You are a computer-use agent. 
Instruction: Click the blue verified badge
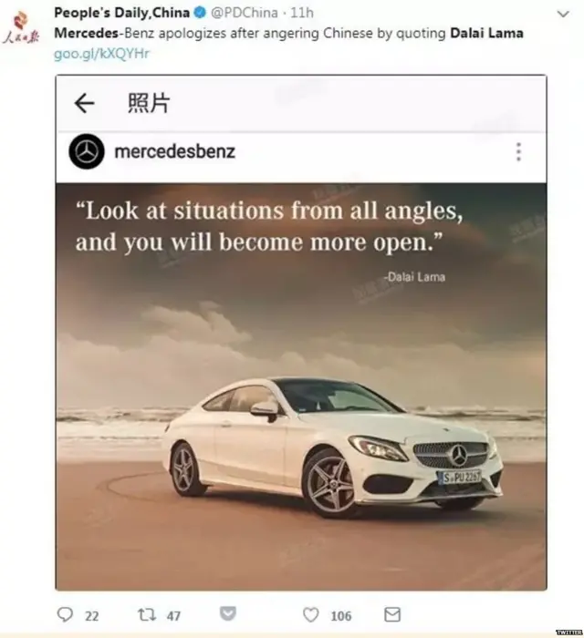200,13
